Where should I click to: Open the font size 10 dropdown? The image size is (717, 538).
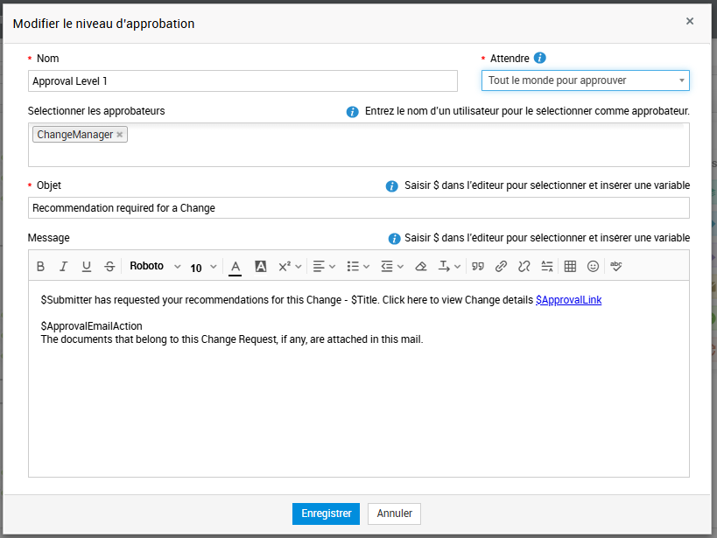[203, 268]
